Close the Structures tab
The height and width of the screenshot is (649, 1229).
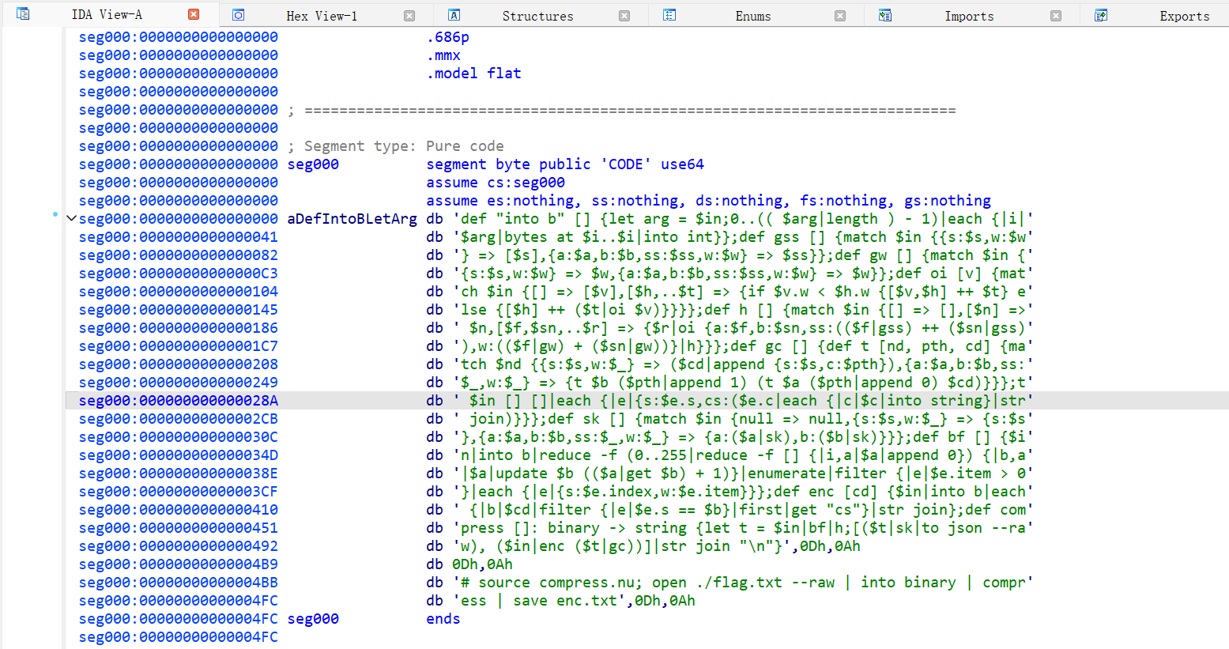[x=624, y=16]
